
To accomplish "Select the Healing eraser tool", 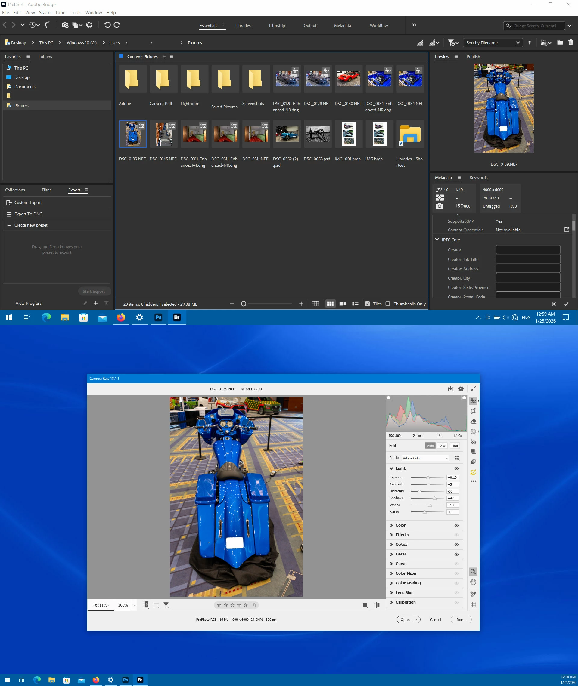I will (473, 422).
